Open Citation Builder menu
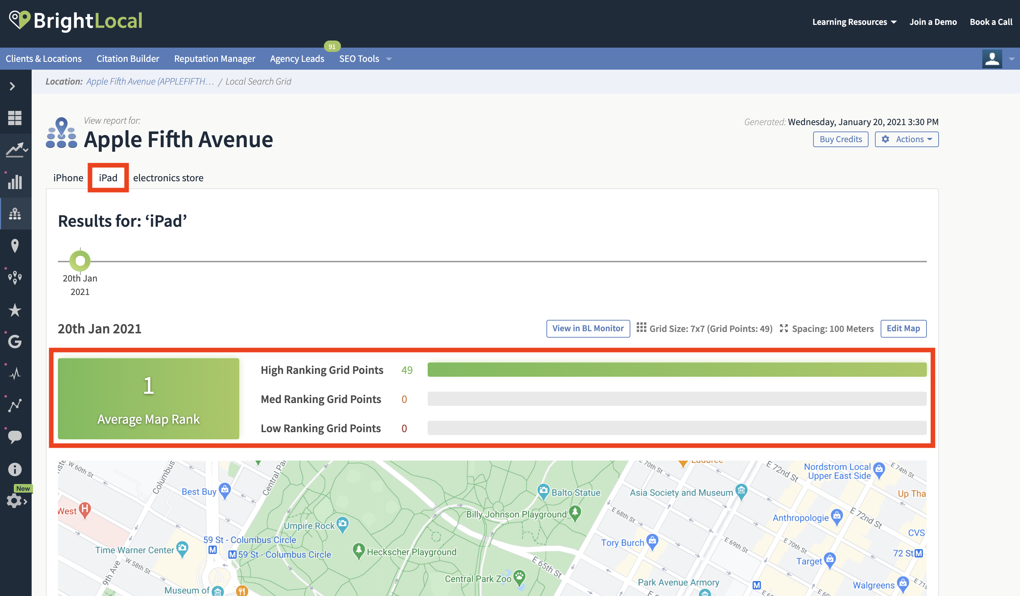The height and width of the screenshot is (596, 1020). click(x=128, y=59)
